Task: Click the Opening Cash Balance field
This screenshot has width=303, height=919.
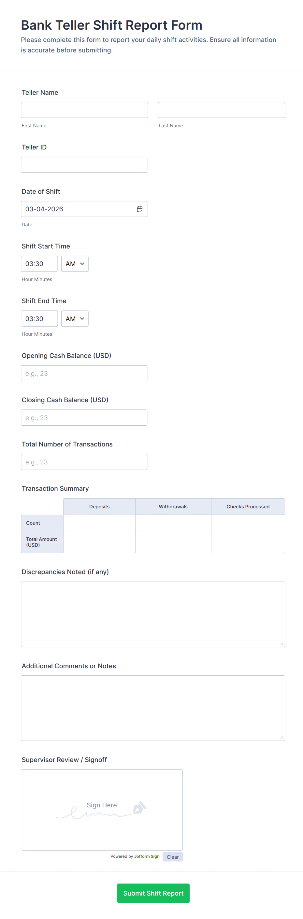Action: (84, 373)
